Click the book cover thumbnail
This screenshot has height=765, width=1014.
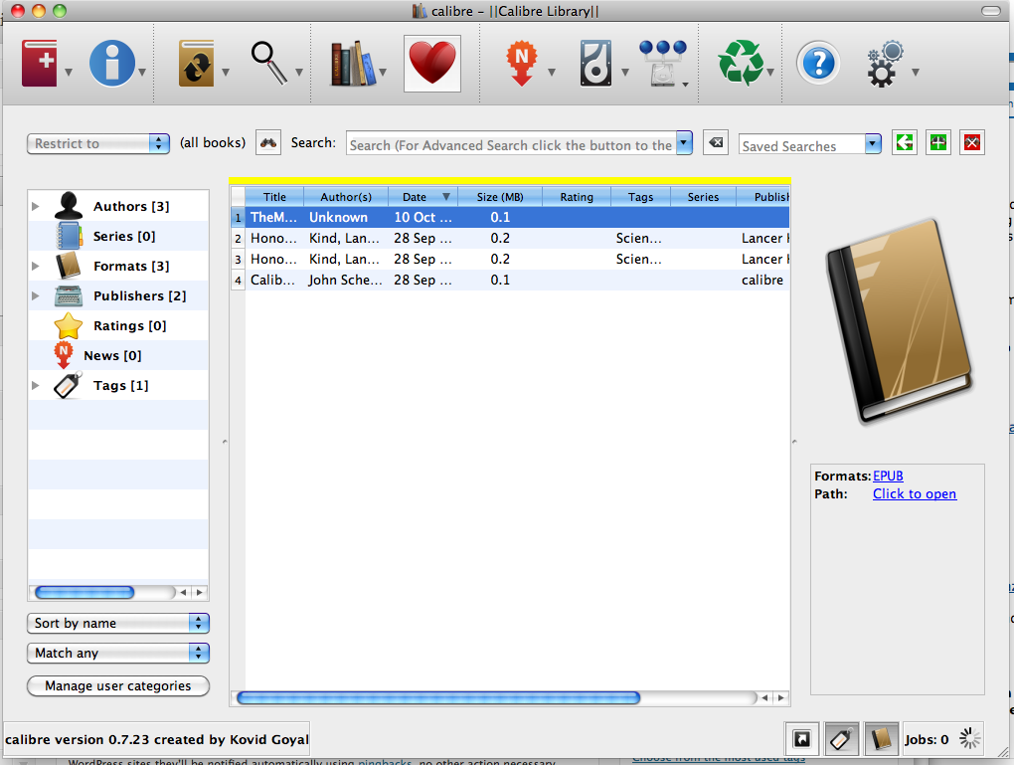[x=900, y=321]
